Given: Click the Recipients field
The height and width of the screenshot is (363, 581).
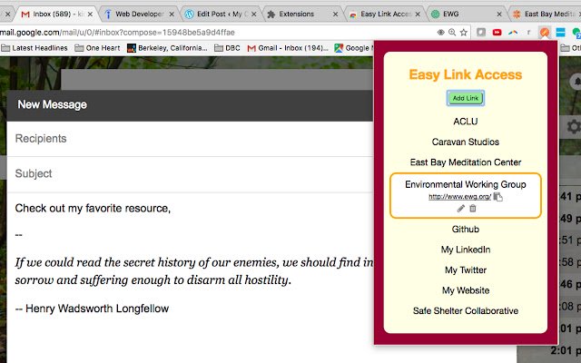Looking at the screenshot, I should [190, 139].
